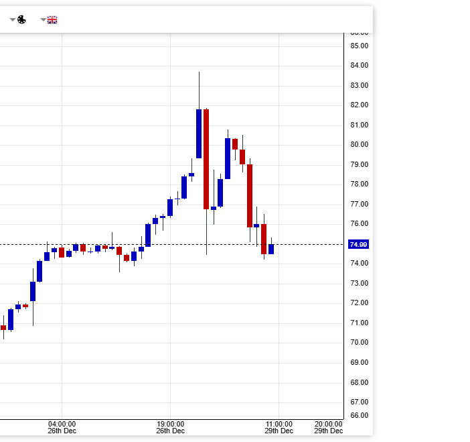
Task: Click the highlighted 74.99 current price tag
Action: (x=359, y=244)
